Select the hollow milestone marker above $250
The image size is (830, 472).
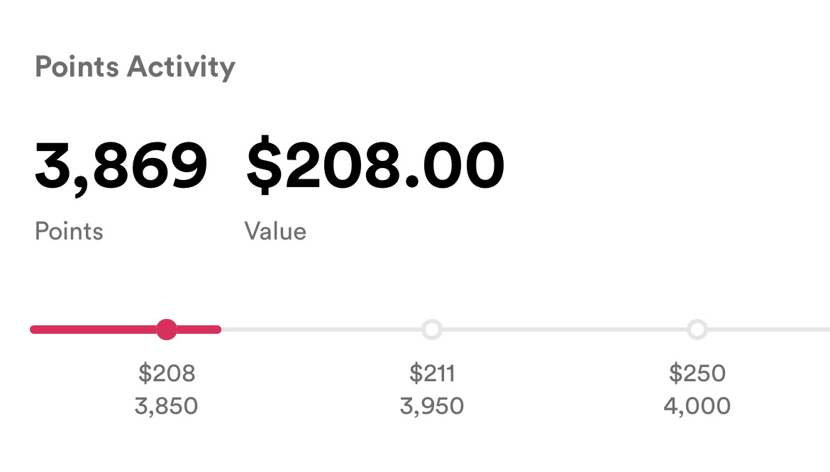[x=697, y=330]
